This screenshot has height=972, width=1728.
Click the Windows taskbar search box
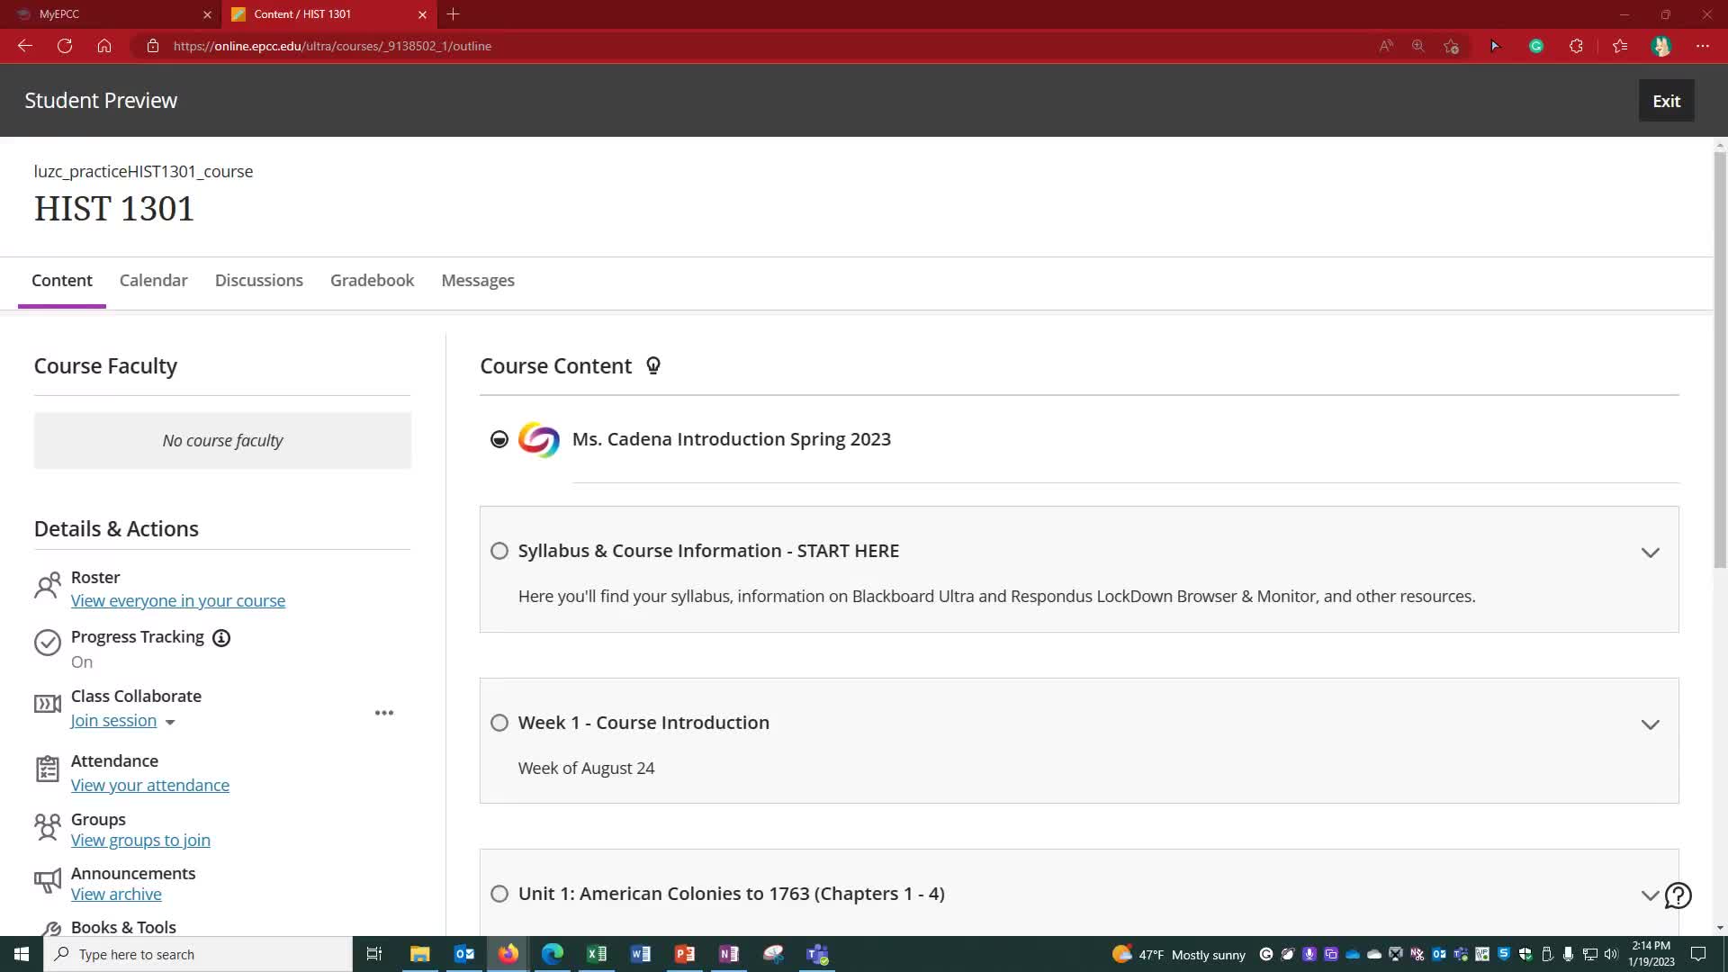coord(198,954)
